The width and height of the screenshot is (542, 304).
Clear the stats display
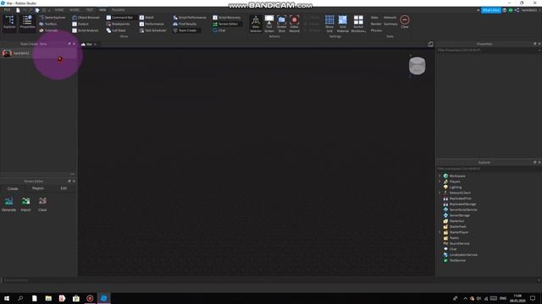405,22
